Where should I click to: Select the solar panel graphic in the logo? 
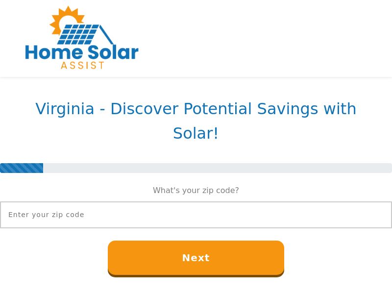click(x=78, y=33)
